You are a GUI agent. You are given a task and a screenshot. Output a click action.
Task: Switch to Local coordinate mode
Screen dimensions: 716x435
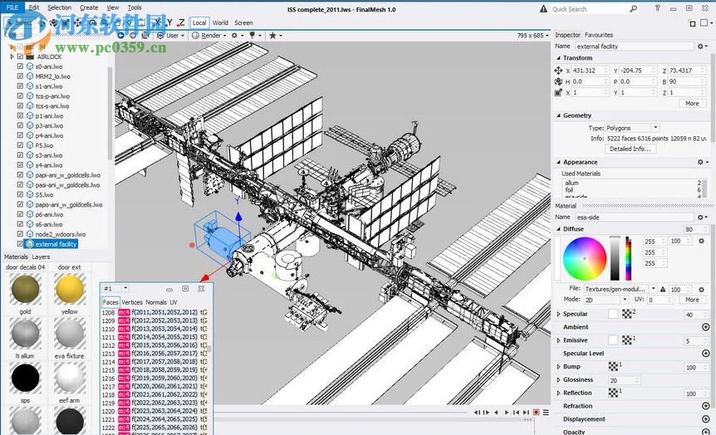(x=199, y=22)
